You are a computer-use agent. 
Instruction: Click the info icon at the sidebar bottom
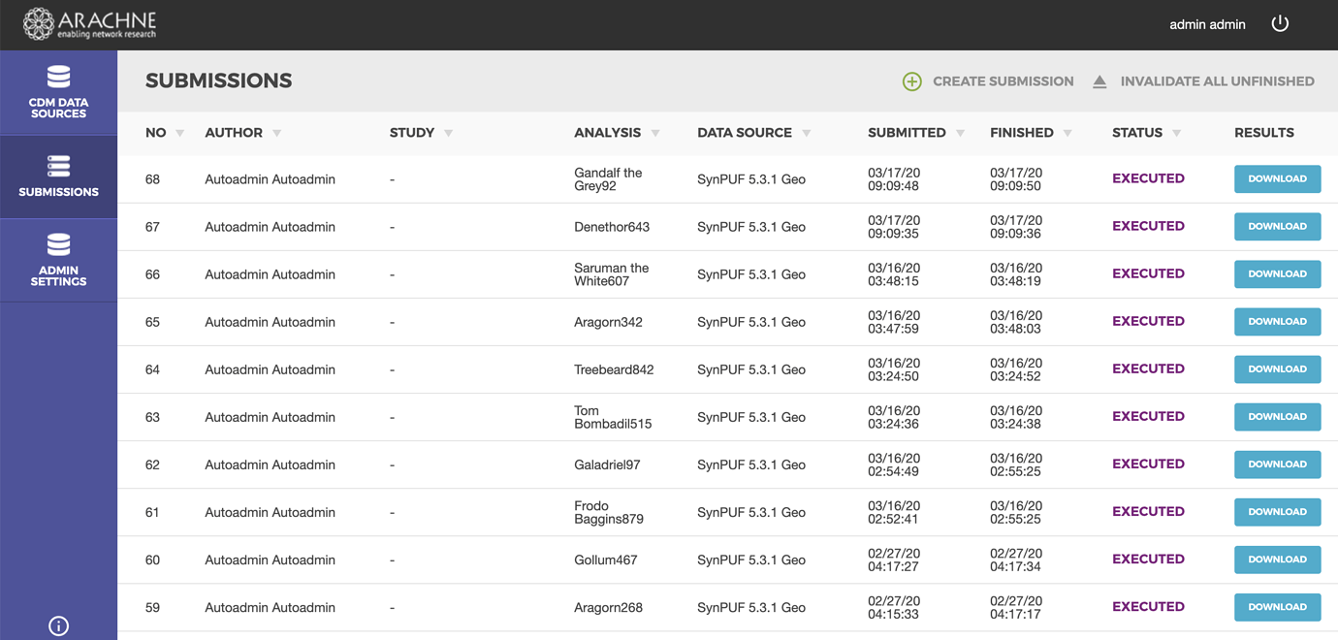coord(58,625)
